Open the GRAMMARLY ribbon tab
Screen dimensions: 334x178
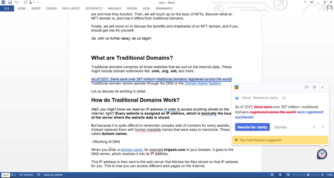[164, 8]
